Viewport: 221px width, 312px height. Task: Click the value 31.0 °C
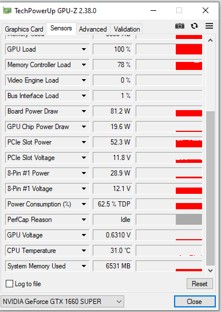pos(113,251)
